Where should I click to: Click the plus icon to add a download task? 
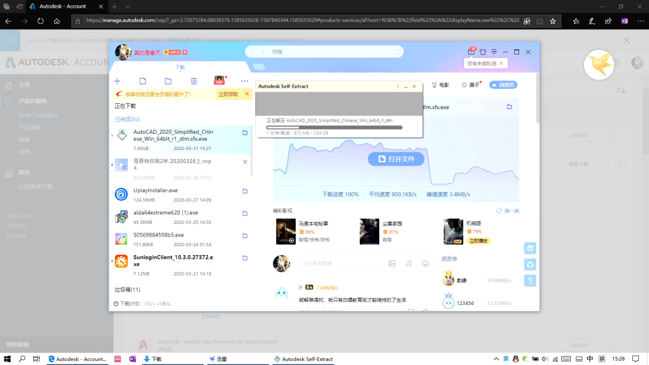(118, 81)
